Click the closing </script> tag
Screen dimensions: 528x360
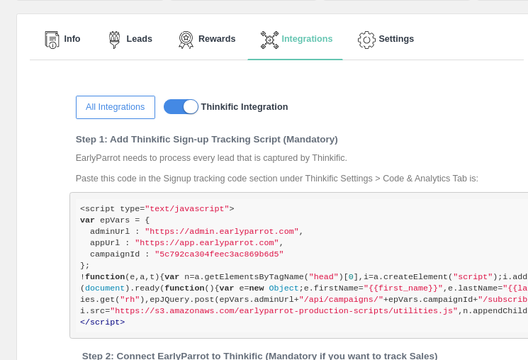103,322
